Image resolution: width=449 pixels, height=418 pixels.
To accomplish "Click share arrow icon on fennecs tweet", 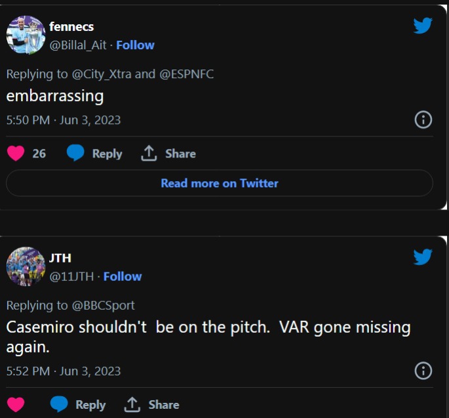I will click(149, 154).
